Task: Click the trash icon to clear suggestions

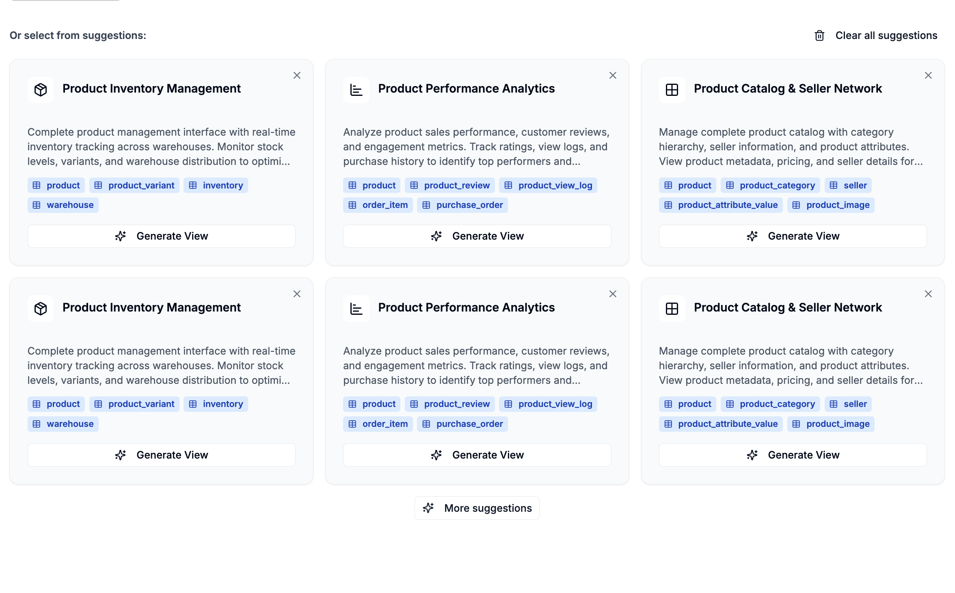Action: point(819,36)
